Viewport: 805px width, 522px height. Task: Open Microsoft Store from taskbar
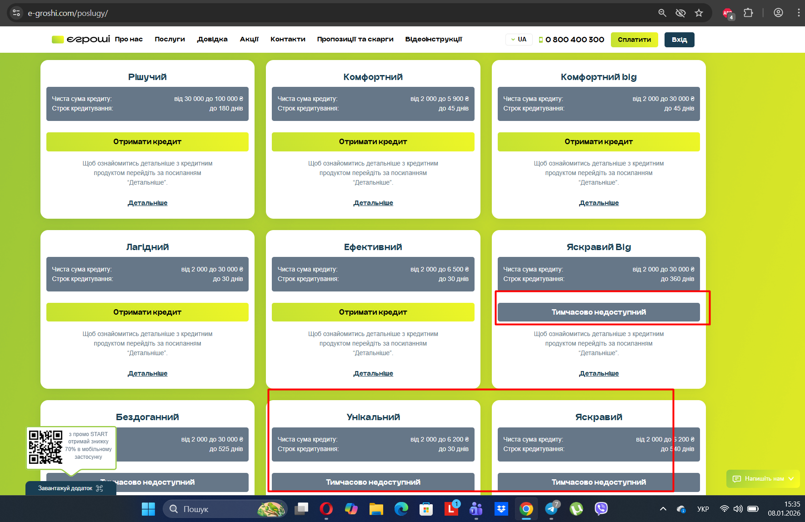pyautogui.click(x=426, y=509)
